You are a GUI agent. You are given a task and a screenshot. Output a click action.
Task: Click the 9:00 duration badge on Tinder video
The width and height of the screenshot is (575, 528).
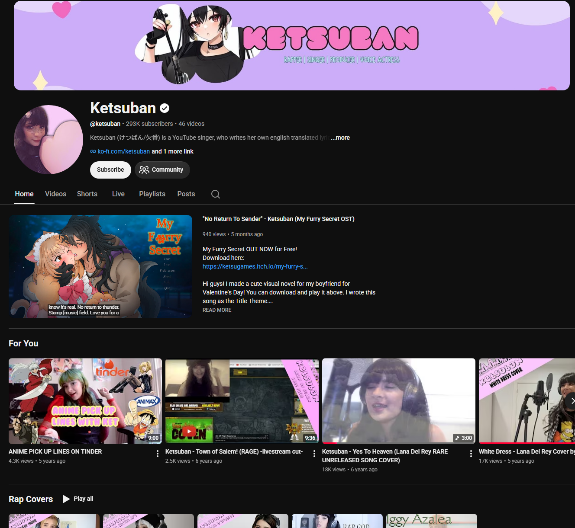click(x=153, y=438)
